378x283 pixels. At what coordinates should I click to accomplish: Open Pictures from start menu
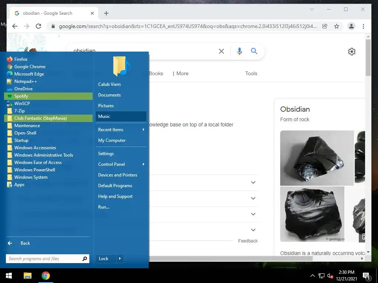pos(121,106)
